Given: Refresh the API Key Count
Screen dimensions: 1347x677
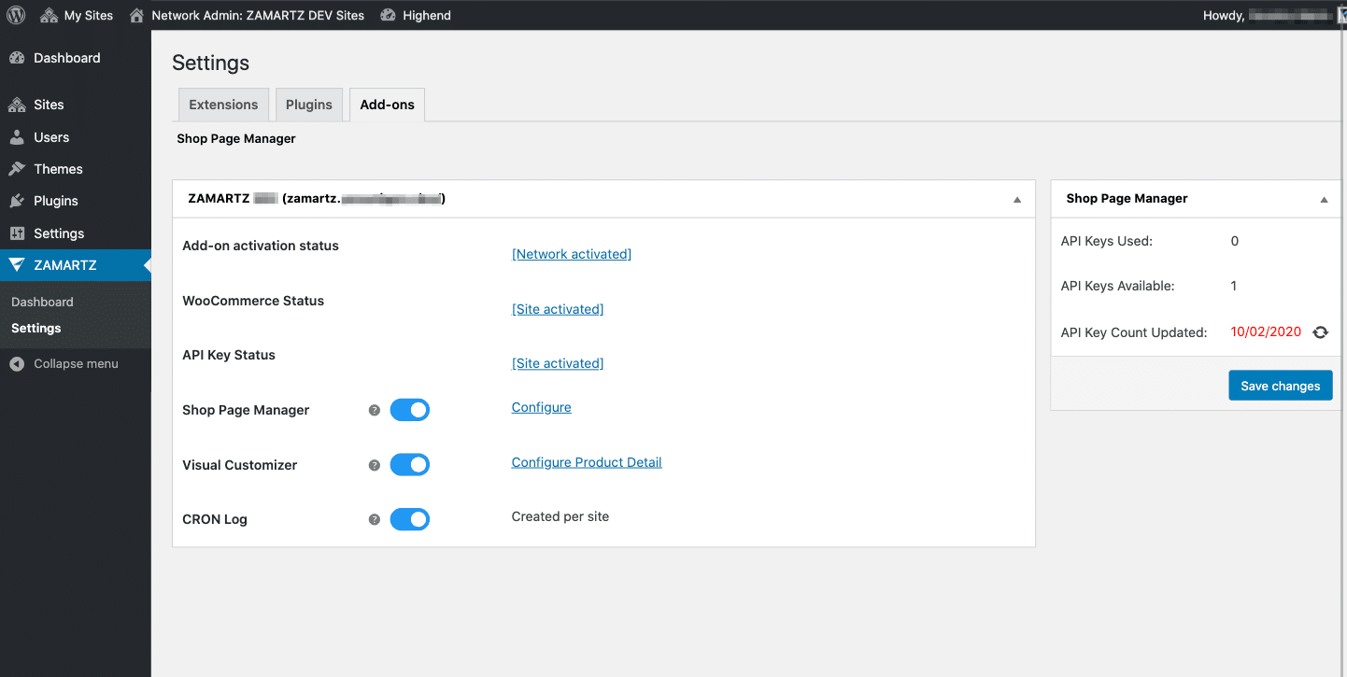Looking at the screenshot, I should (1320, 331).
